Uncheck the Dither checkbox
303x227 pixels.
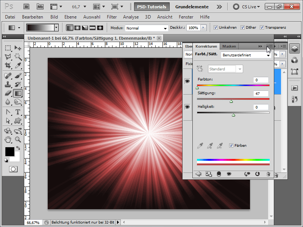(x=242, y=28)
